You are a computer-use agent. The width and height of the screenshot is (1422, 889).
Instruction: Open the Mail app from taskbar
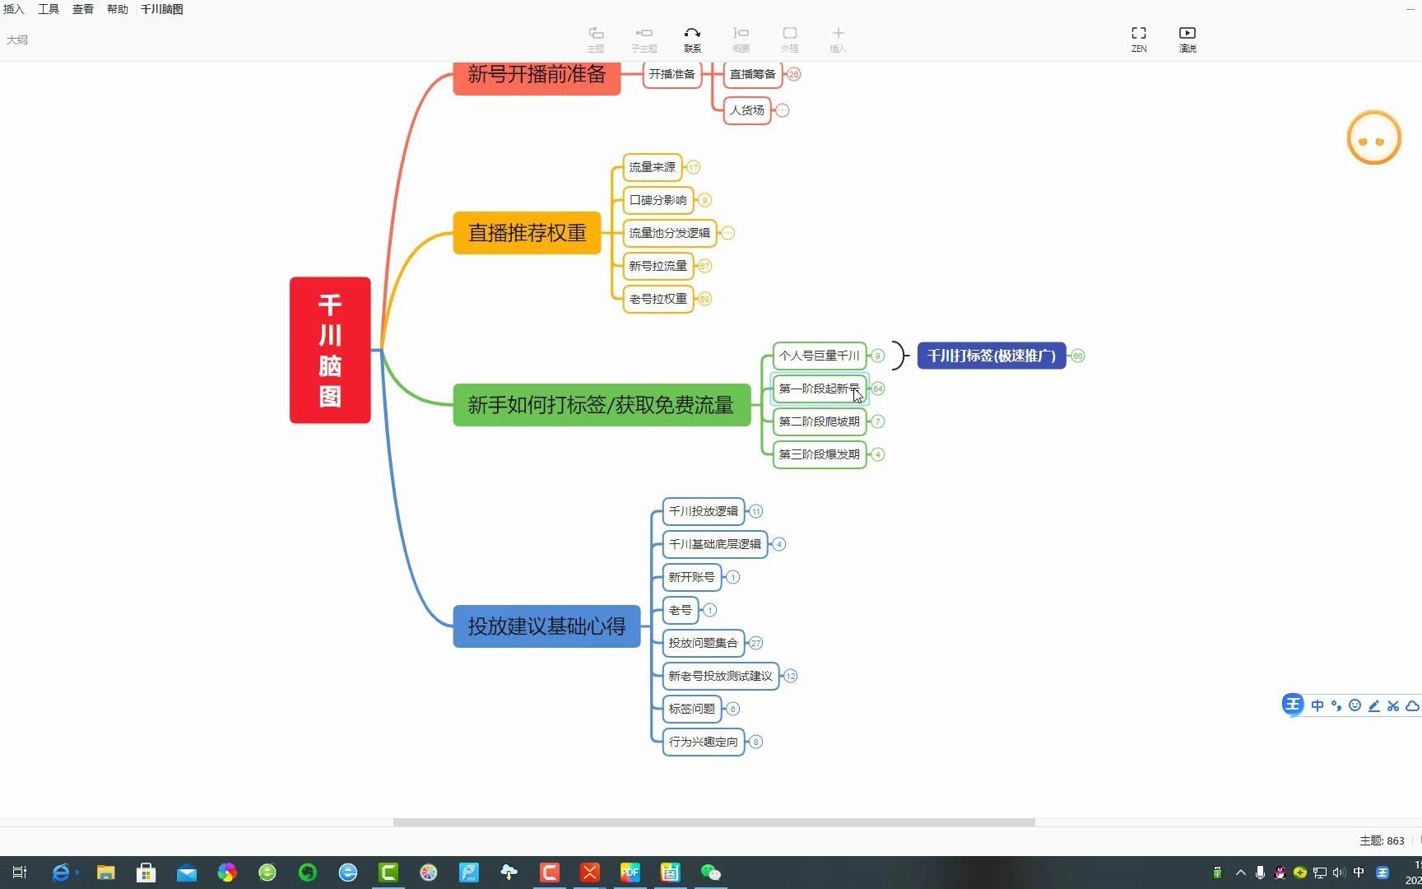187,873
